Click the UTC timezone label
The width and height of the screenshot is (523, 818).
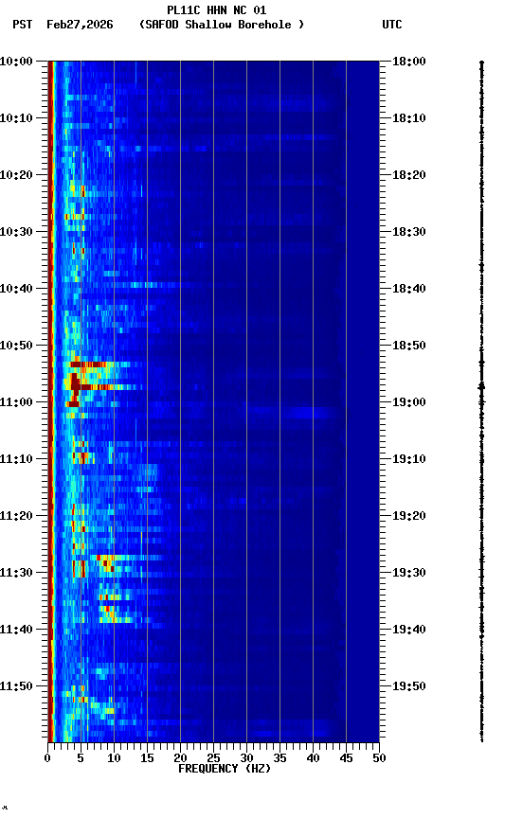pos(392,25)
